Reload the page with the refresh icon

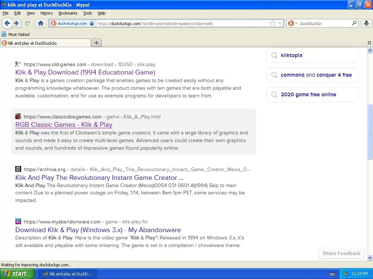tap(27, 23)
